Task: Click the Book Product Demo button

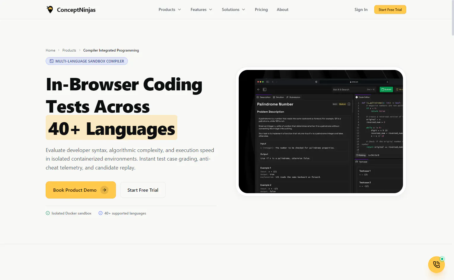Action: click(x=81, y=190)
